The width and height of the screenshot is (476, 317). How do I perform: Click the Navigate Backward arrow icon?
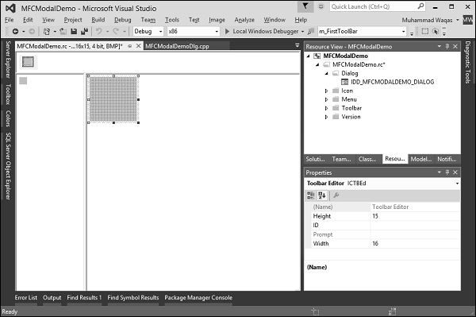pos(16,31)
